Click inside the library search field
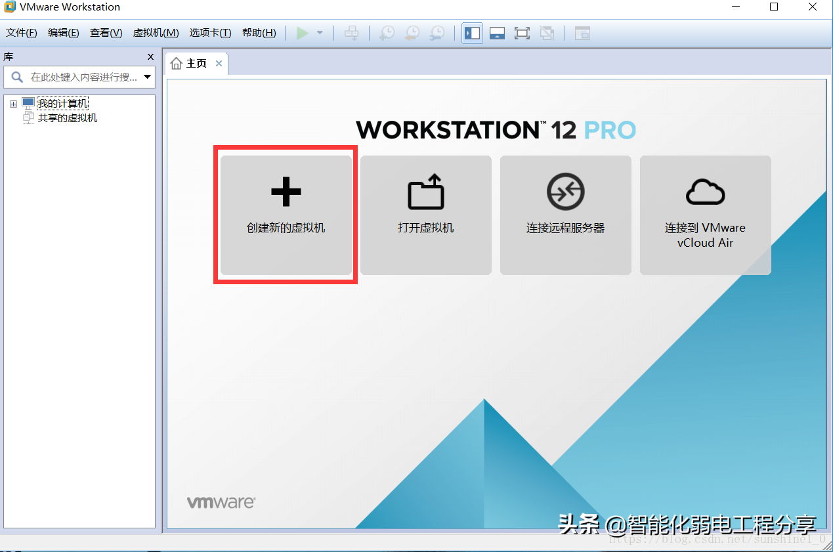Screen dimensions: 833x552 79,77
